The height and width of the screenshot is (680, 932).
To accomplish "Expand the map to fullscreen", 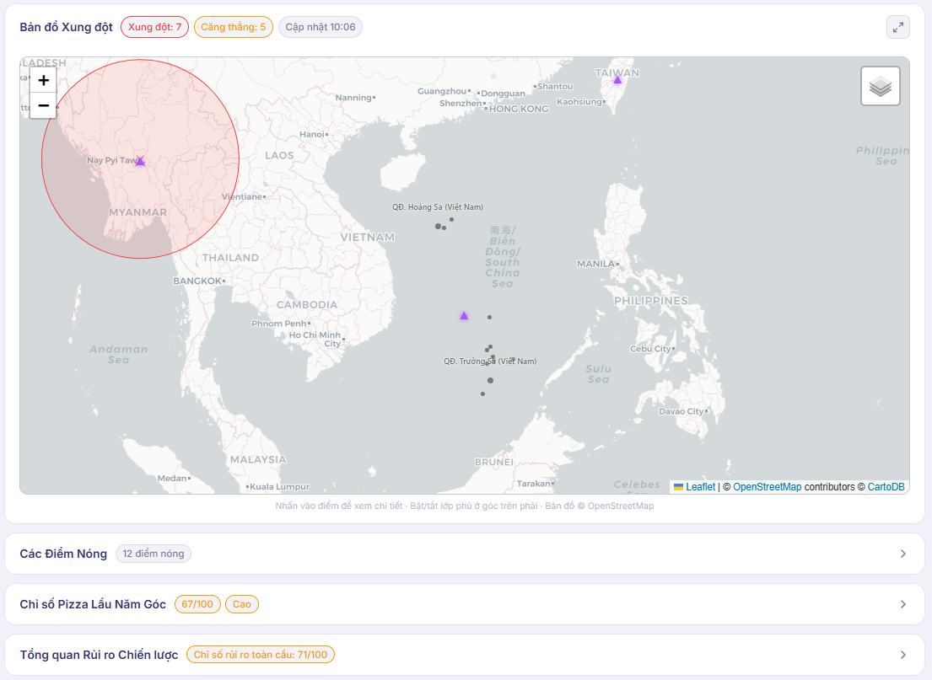I will (x=897, y=27).
